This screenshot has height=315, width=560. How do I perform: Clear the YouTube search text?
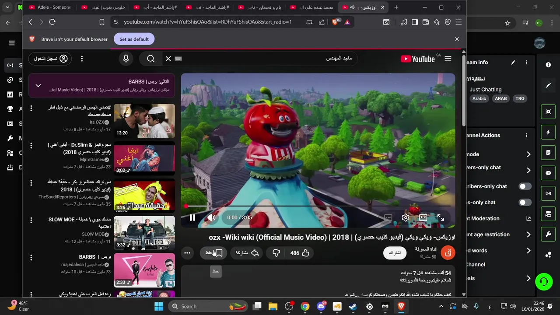click(168, 59)
